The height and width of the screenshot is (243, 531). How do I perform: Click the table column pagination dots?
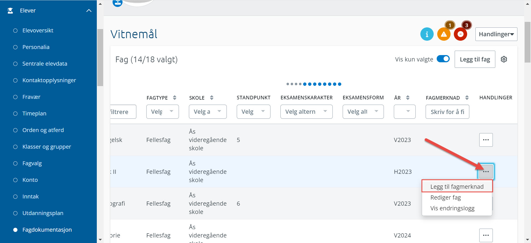[x=314, y=84]
